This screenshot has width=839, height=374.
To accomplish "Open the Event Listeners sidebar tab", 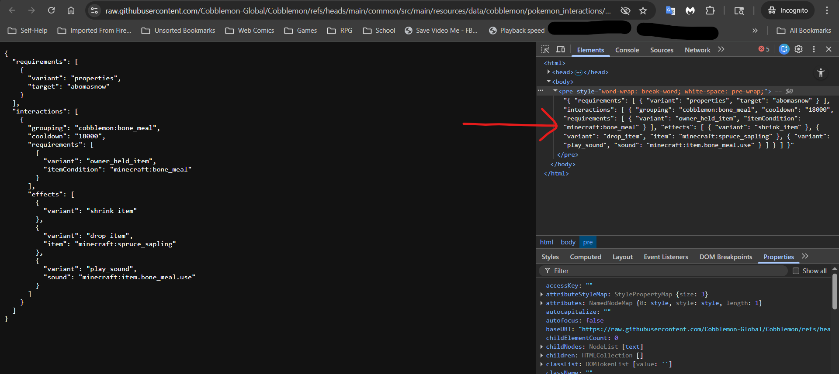I will pos(666,257).
